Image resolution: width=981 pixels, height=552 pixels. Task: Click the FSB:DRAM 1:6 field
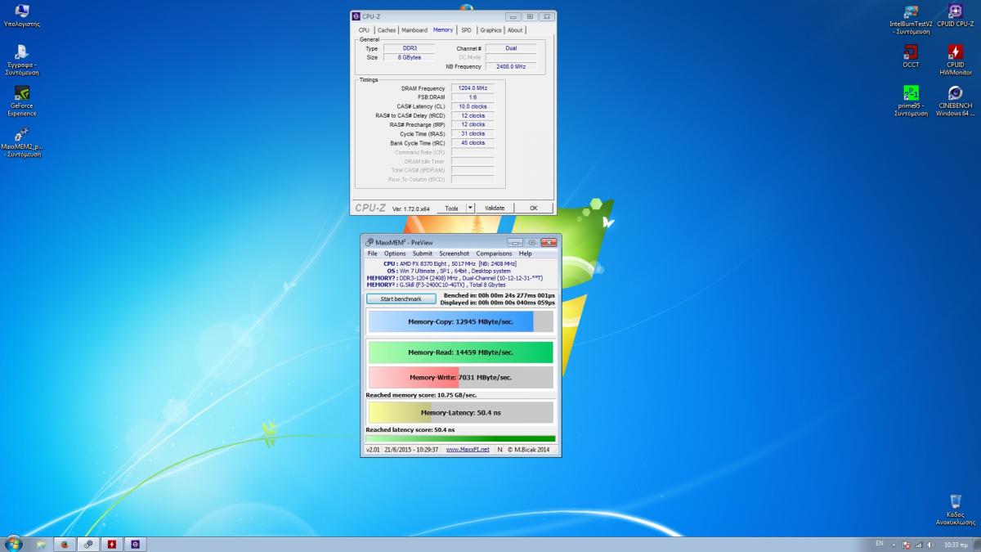coord(473,97)
